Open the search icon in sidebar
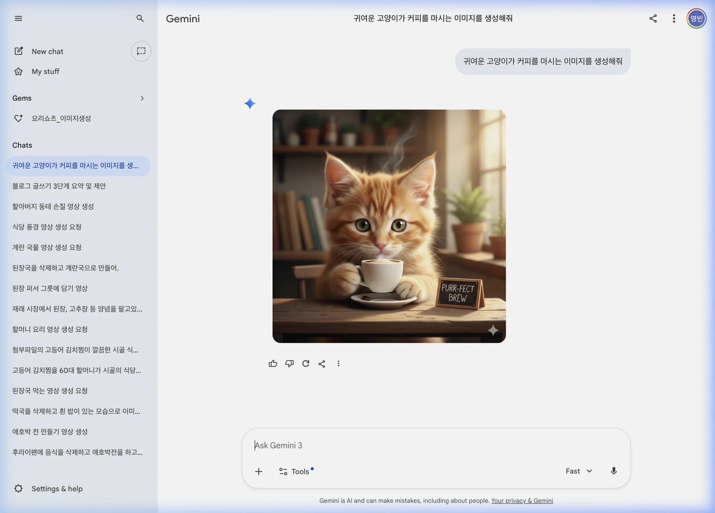Viewport: 715px width, 513px height. pos(140,18)
